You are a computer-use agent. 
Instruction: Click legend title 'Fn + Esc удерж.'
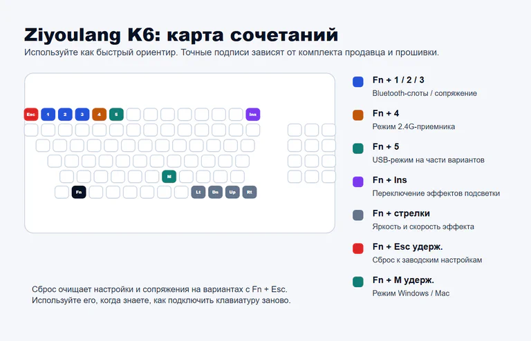(408, 246)
